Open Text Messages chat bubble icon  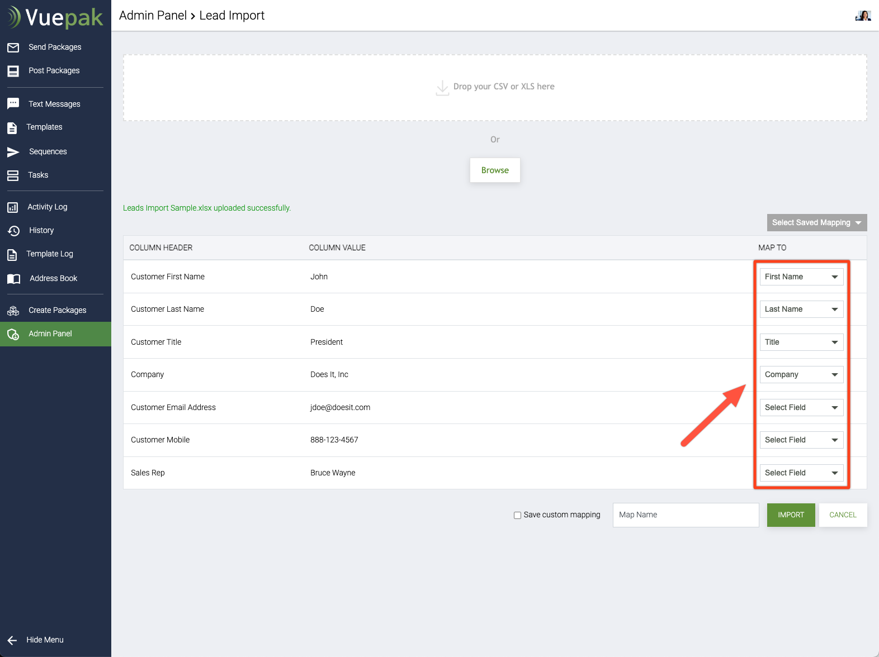(13, 104)
